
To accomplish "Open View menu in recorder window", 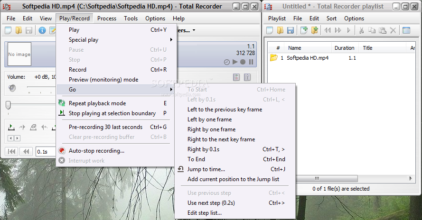I will (x=46, y=18).
